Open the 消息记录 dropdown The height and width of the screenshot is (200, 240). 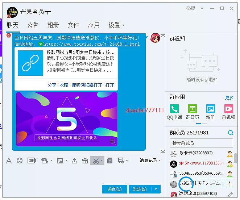pos(150,161)
